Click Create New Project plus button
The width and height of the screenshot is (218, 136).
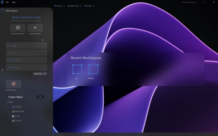[35, 28]
